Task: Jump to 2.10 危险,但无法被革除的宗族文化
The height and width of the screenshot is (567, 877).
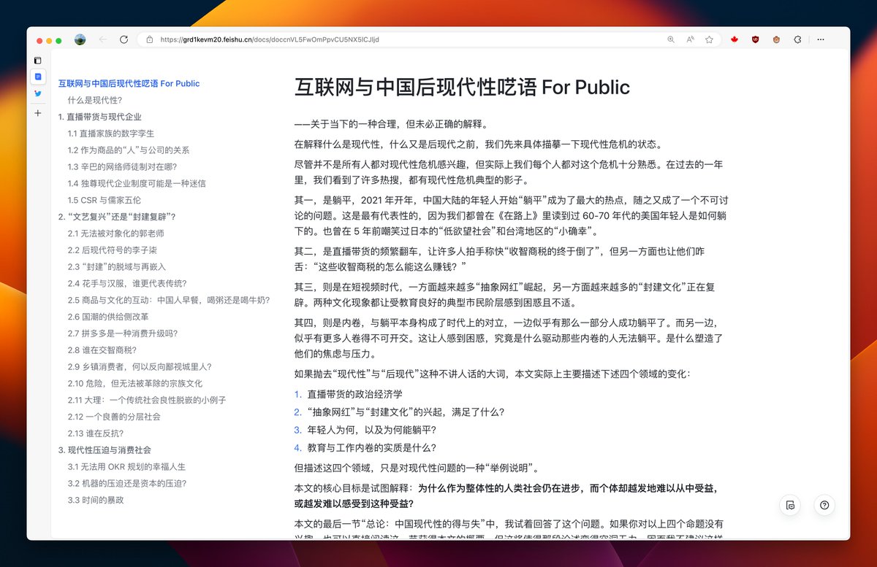Action: (x=135, y=383)
